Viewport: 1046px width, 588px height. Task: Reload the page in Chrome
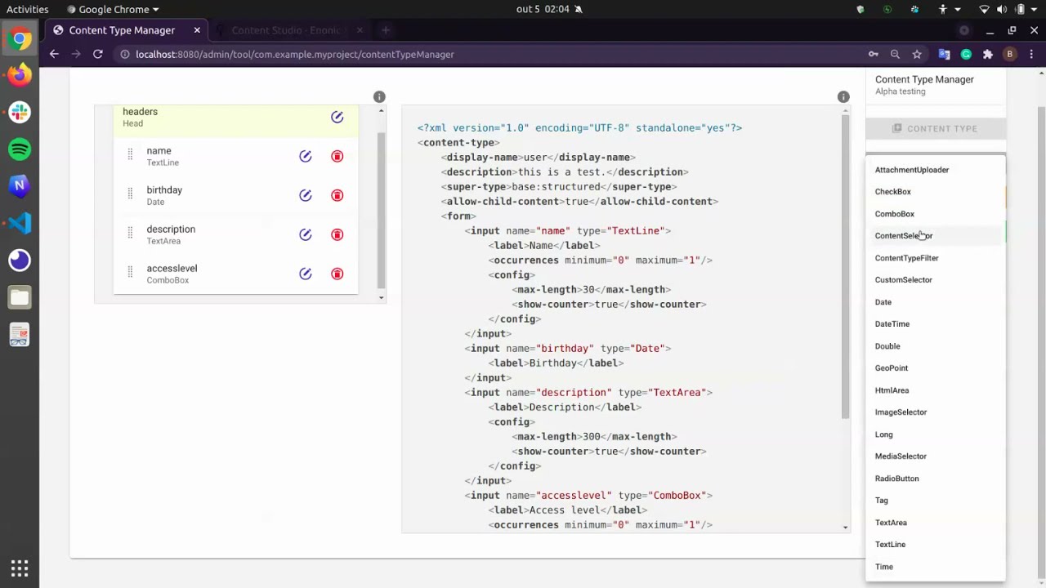(97, 54)
